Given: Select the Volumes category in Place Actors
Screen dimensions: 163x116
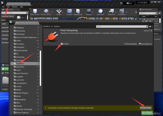Looking at the screenshot, I should pos(5,39).
